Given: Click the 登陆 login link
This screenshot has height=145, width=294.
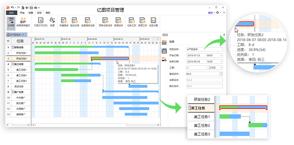Looking at the screenshot, I should 210,13.
